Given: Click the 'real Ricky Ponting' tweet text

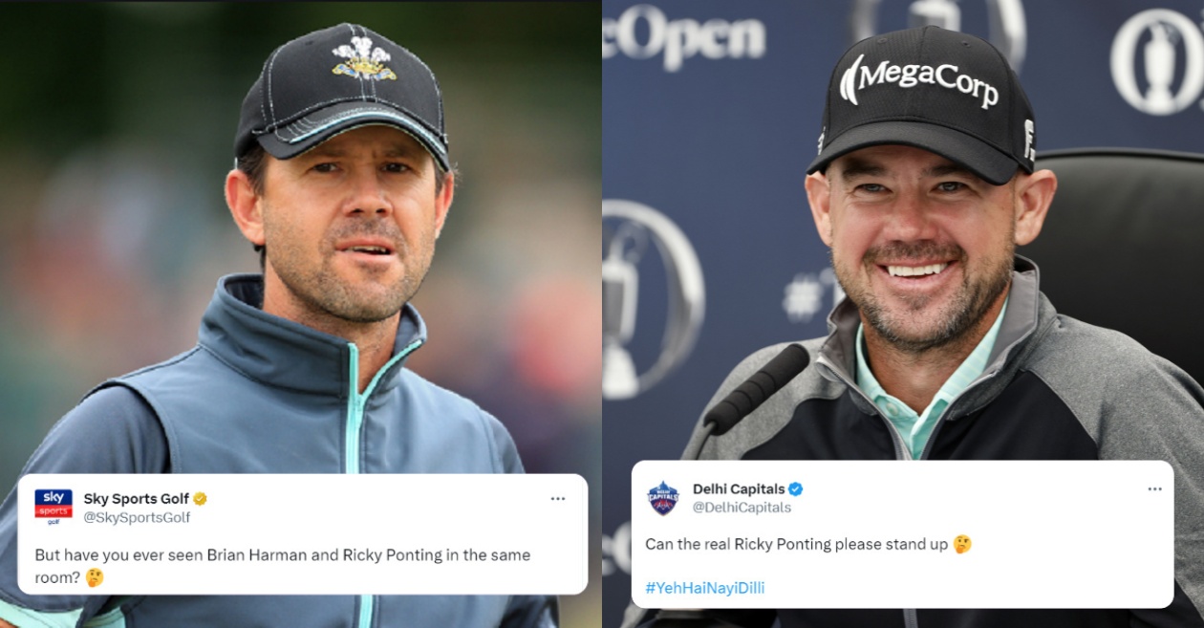Looking at the screenshot, I should click(798, 544).
